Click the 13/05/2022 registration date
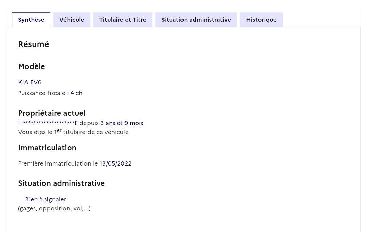Image resolution: width=366 pixels, height=232 pixels. point(115,163)
